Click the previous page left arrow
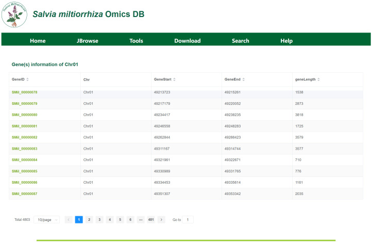The height and width of the screenshot is (242, 372). click(x=69, y=220)
